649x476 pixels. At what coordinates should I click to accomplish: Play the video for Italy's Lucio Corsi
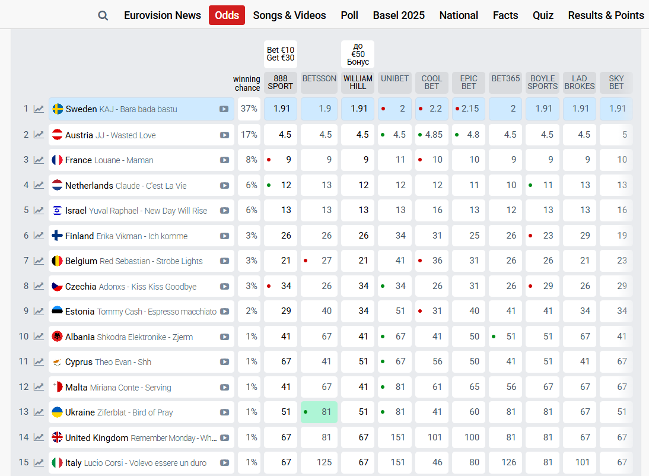[x=224, y=463]
